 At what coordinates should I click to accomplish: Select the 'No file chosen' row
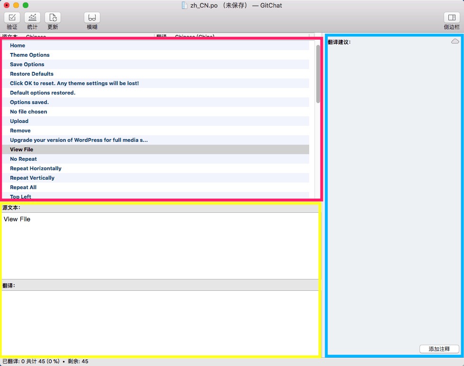click(156, 112)
